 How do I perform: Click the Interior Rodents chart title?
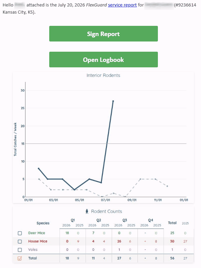(104, 76)
